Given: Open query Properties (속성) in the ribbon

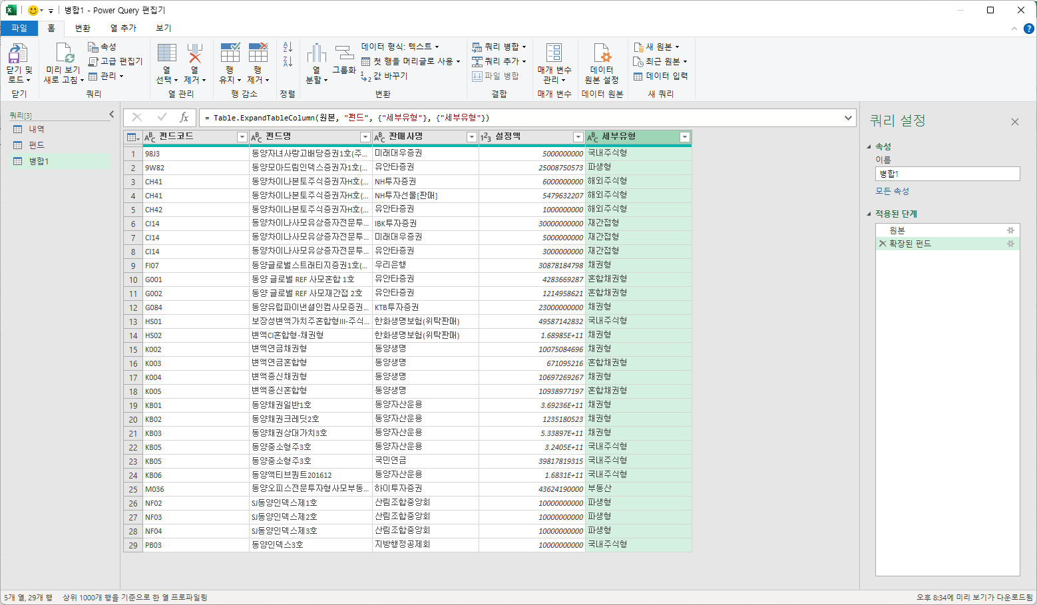Looking at the screenshot, I should (x=102, y=47).
